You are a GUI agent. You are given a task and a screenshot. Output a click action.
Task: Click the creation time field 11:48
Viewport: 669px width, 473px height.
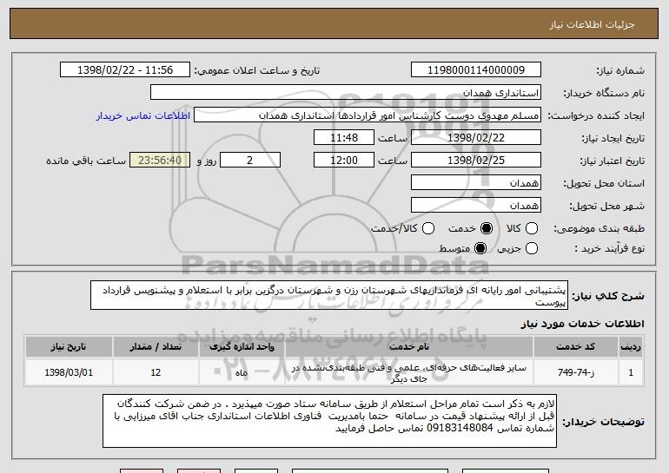coord(344,138)
